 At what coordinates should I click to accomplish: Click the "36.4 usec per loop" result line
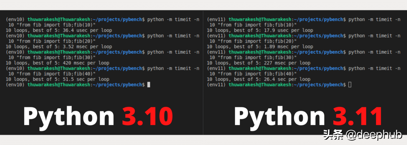[x=59, y=30]
